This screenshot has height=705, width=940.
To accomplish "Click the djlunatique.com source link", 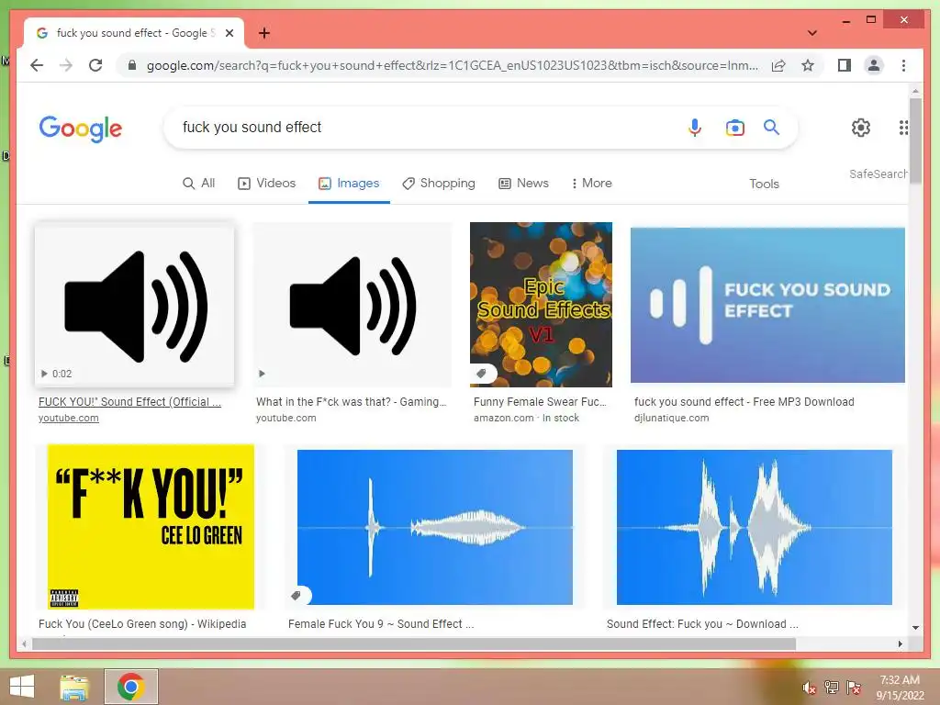I will pyautogui.click(x=671, y=418).
